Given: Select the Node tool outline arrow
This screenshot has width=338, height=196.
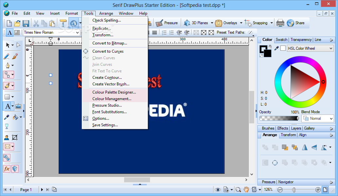Looking at the screenshot, I should 18,45.
